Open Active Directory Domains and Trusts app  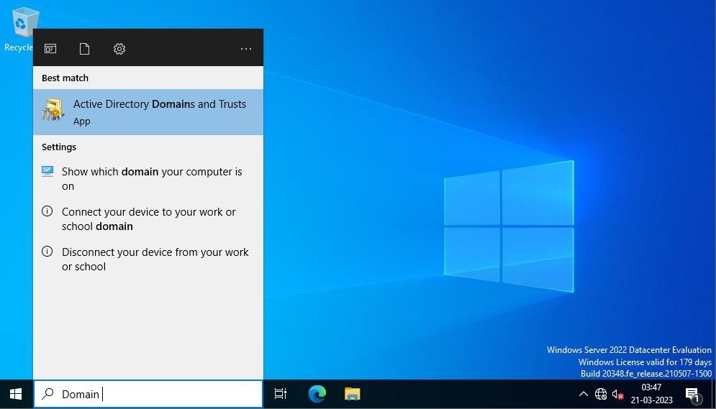click(148, 111)
